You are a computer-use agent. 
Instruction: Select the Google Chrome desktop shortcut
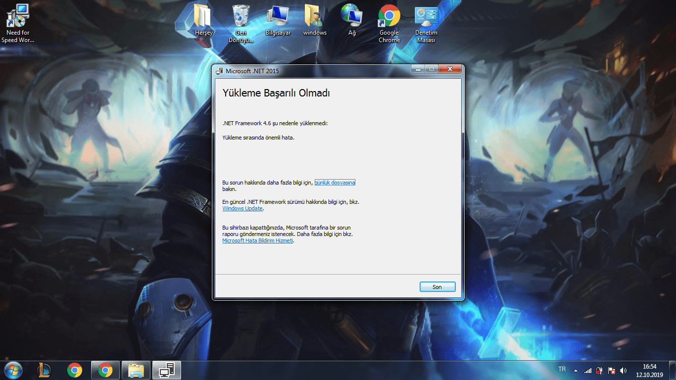pos(389,24)
